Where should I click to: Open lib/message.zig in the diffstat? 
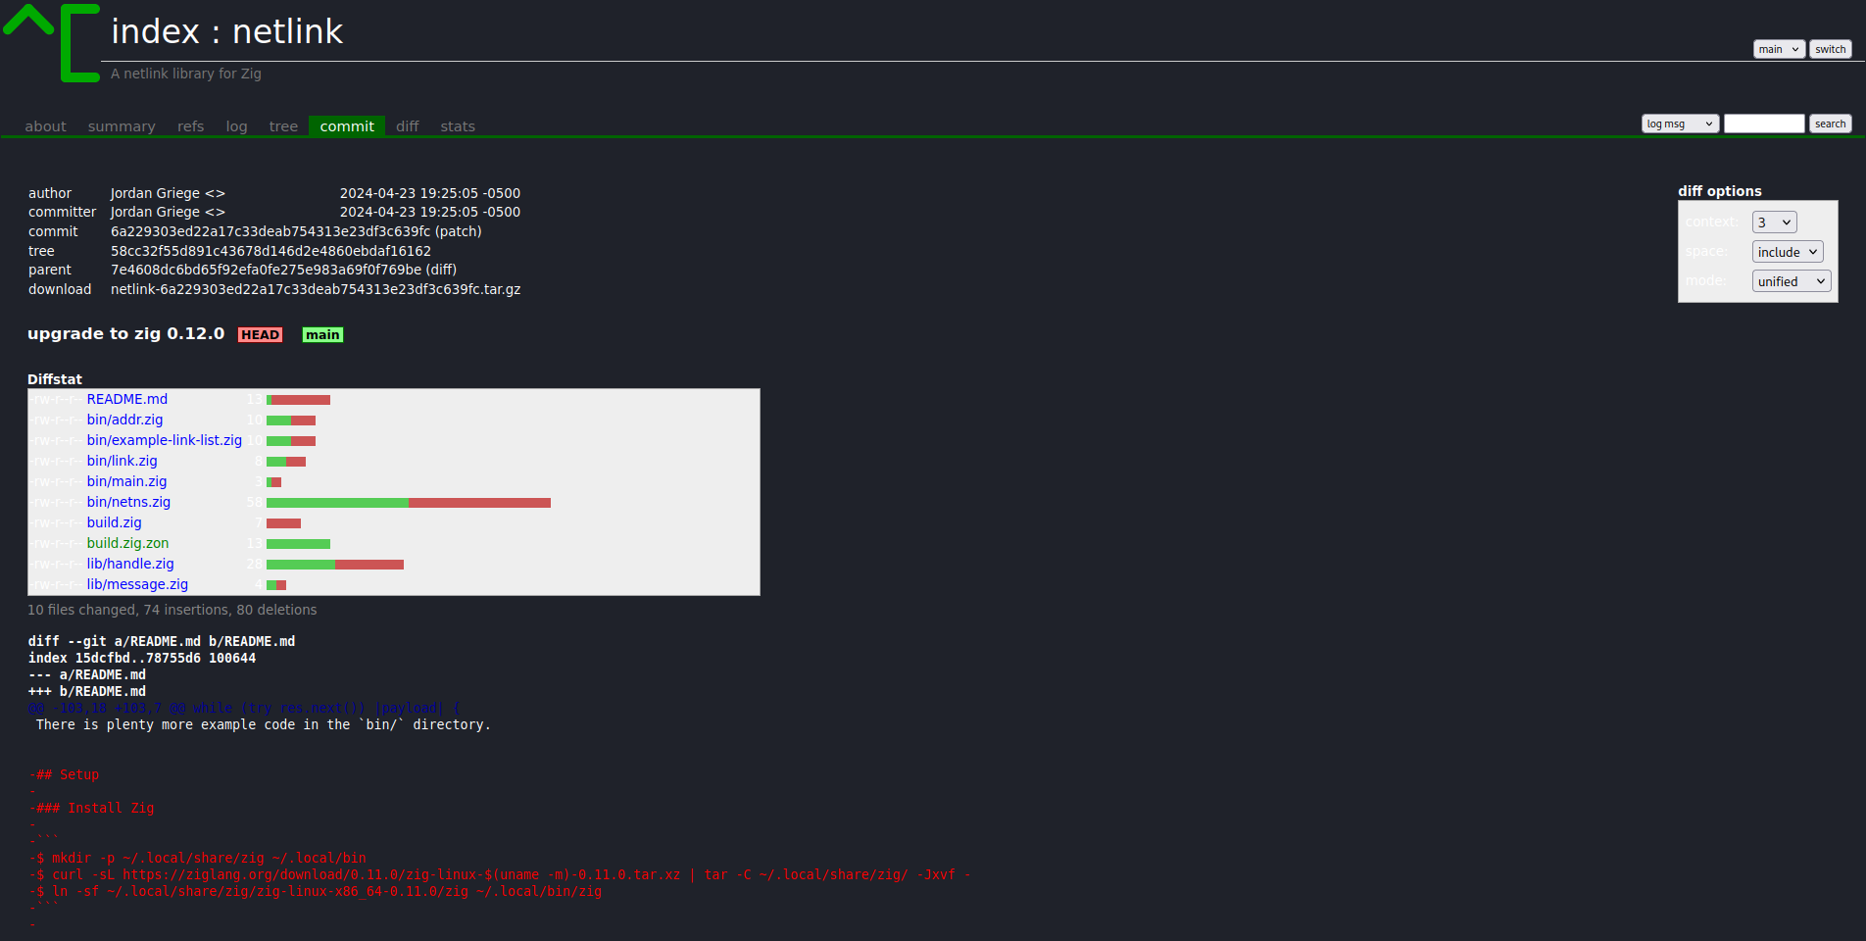(137, 584)
